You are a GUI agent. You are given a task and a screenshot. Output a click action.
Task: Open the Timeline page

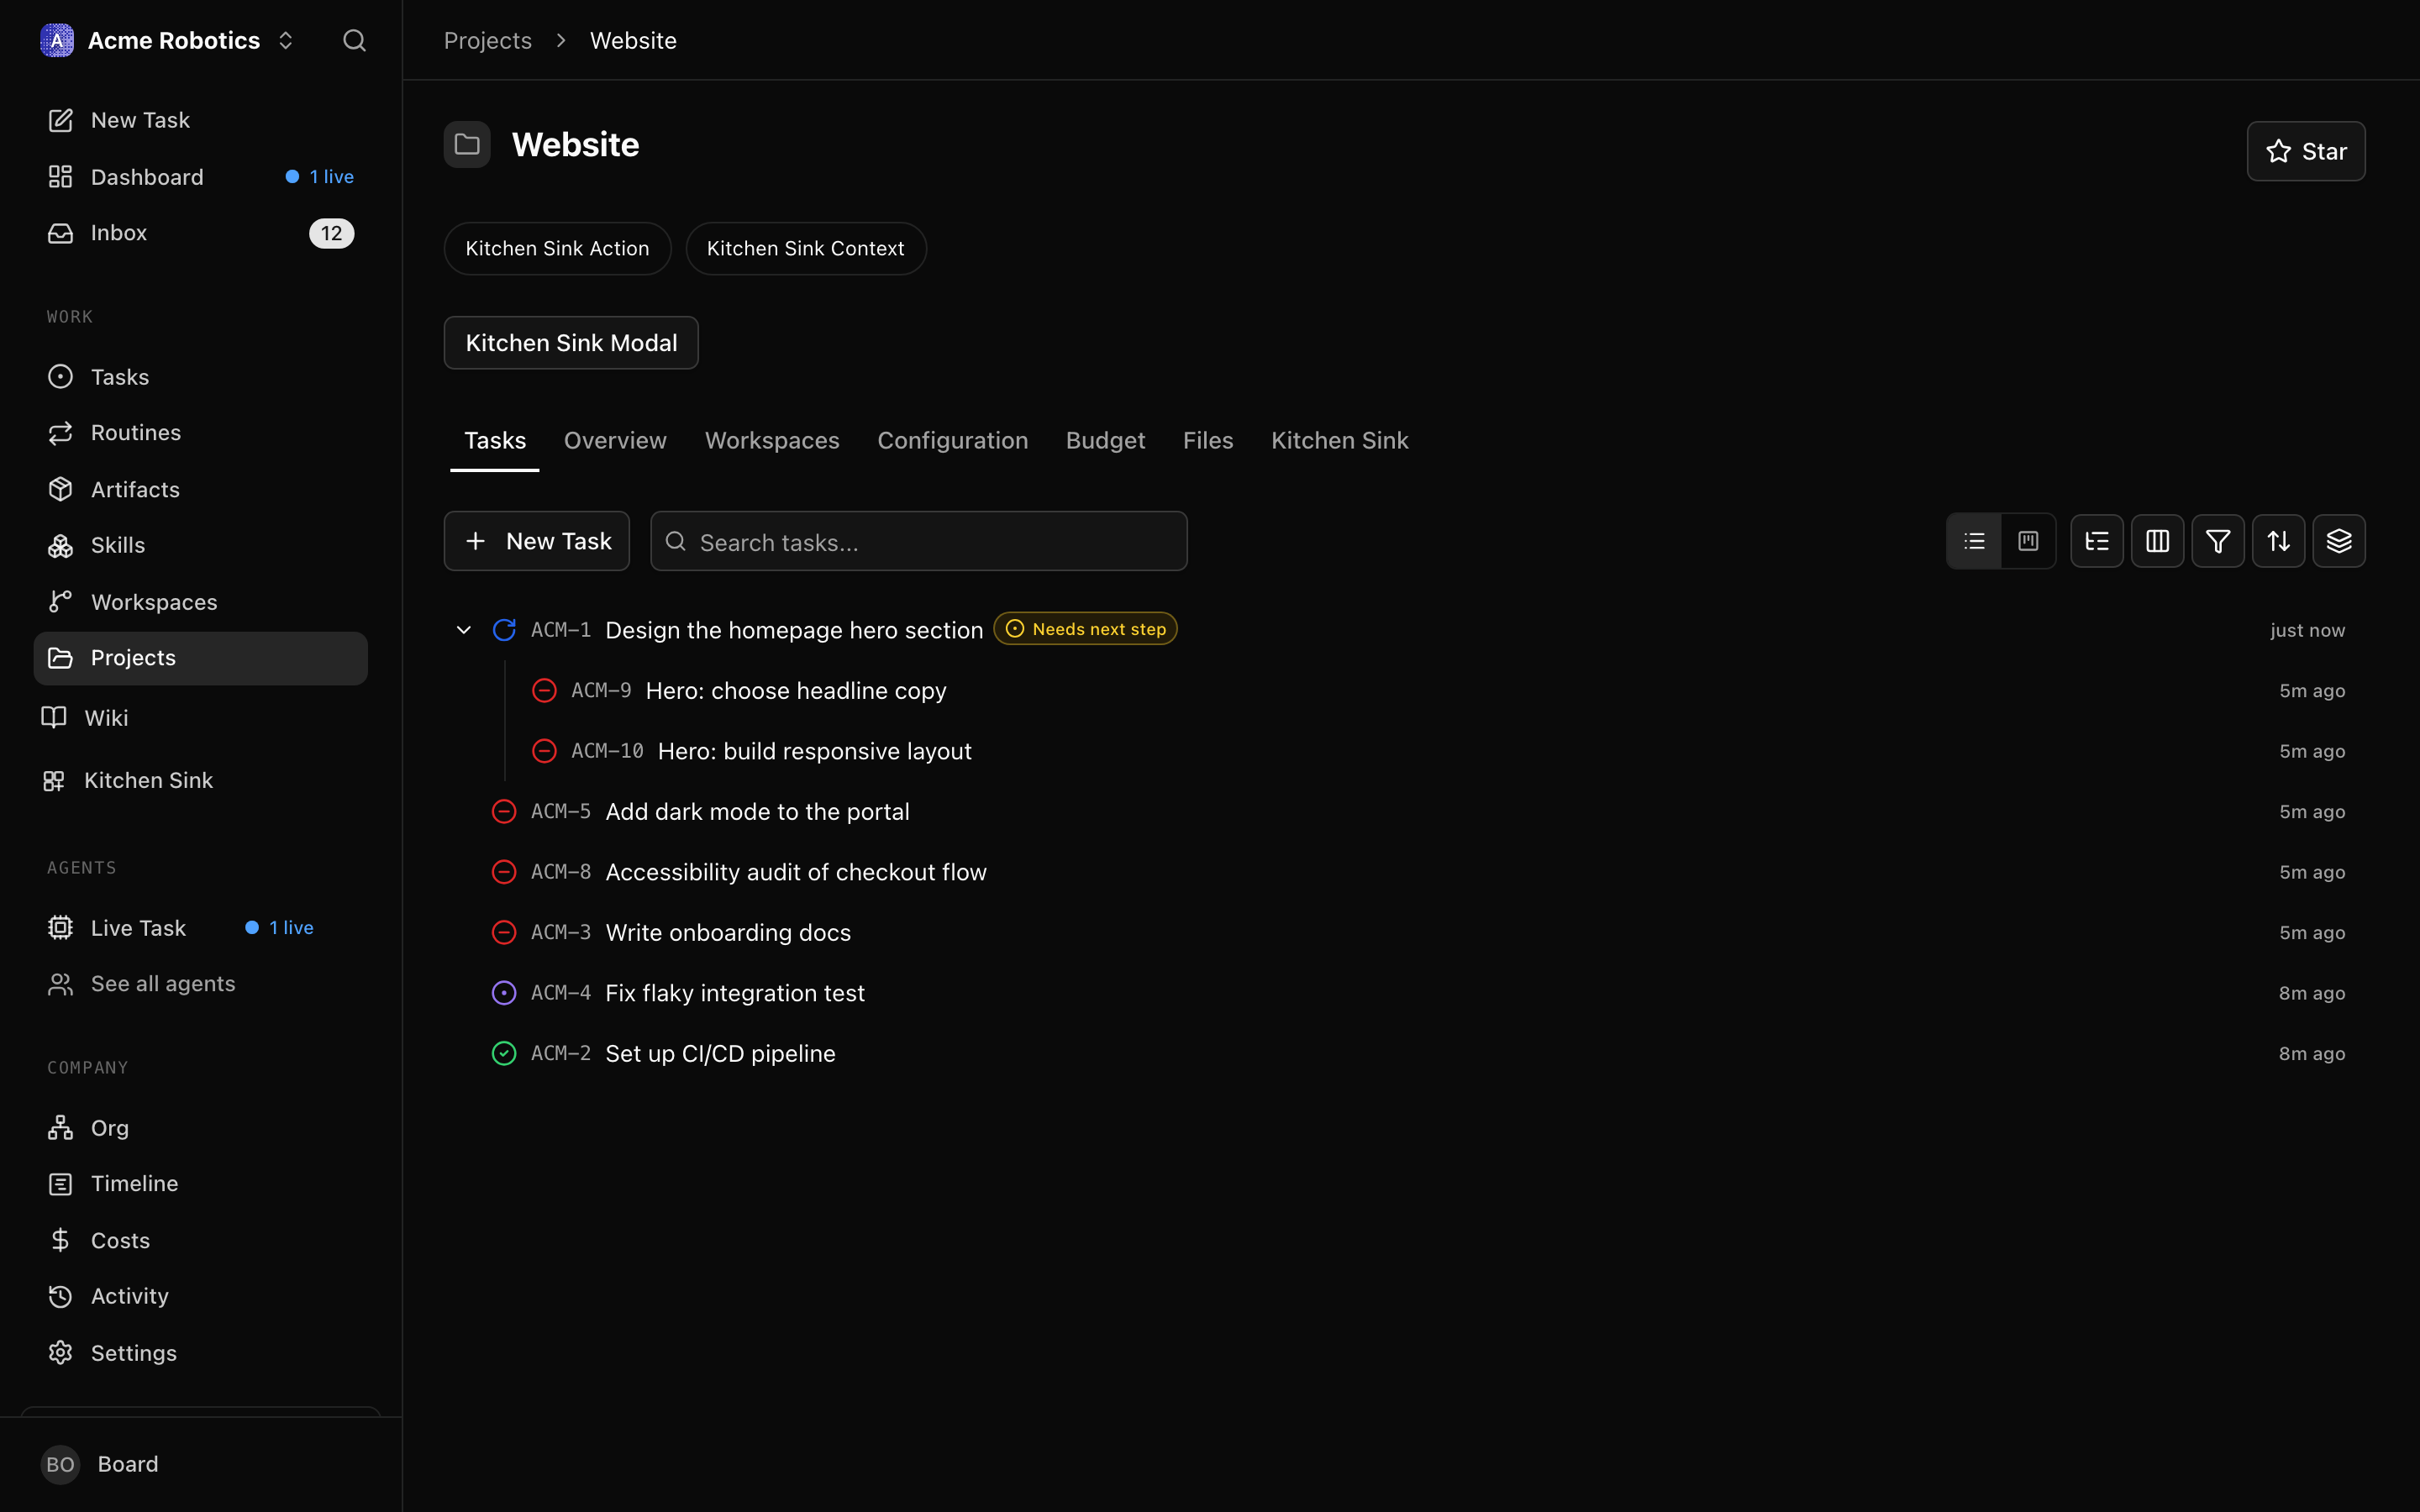coord(200,1184)
